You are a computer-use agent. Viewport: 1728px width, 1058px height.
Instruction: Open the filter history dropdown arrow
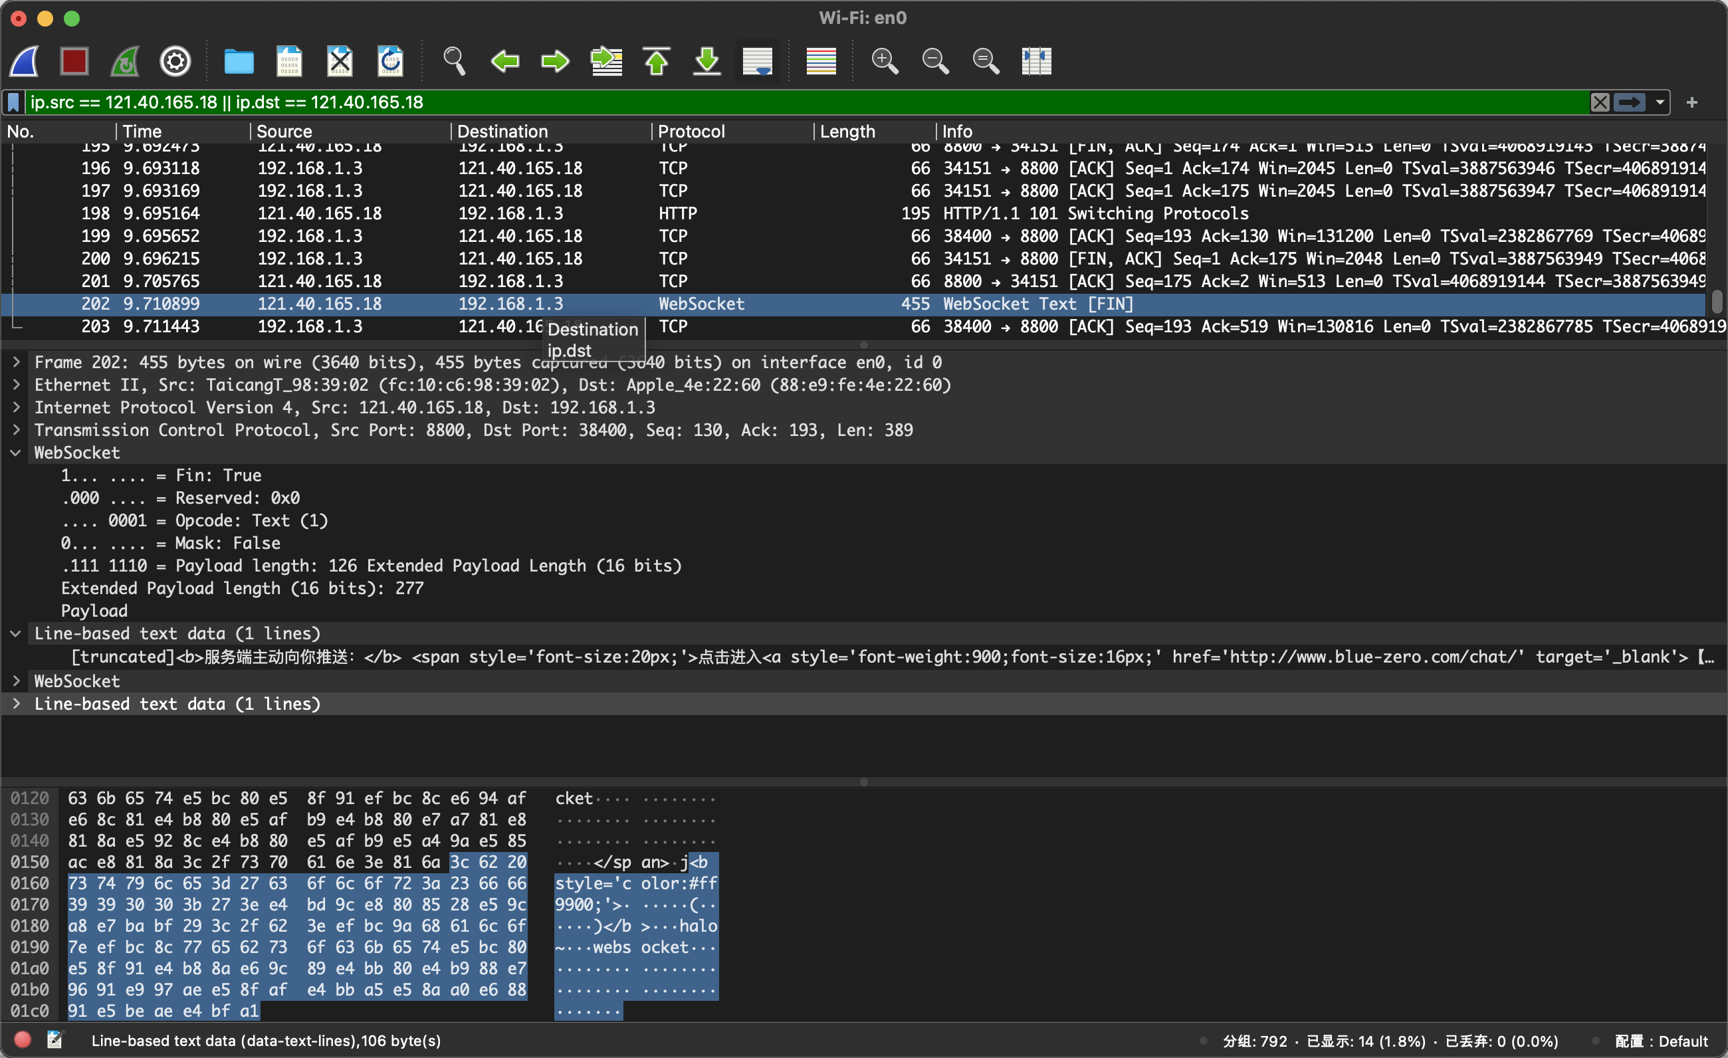coord(1660,102)
